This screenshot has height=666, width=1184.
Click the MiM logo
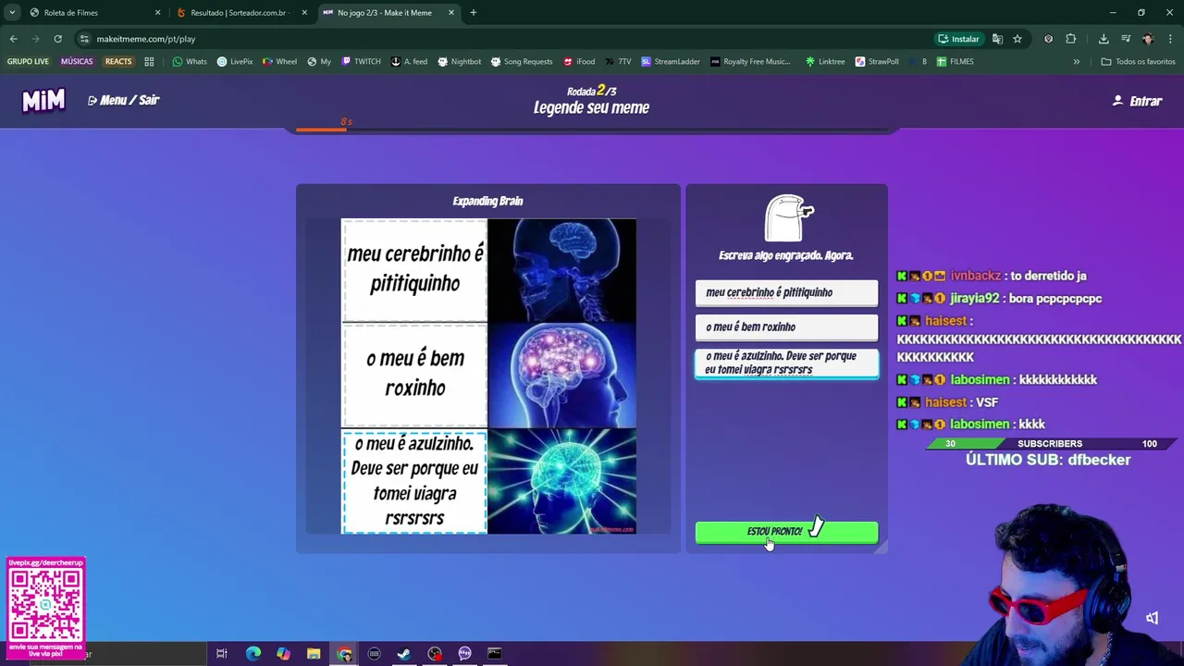(43, 101)
